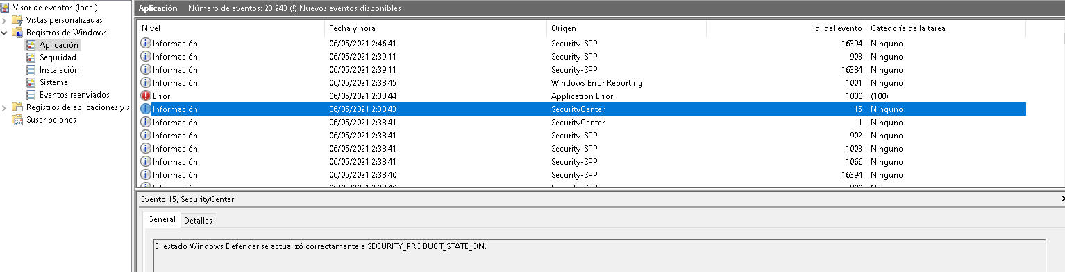1065x272 pixels.
Task: Select the General tab
Action: 162,219
